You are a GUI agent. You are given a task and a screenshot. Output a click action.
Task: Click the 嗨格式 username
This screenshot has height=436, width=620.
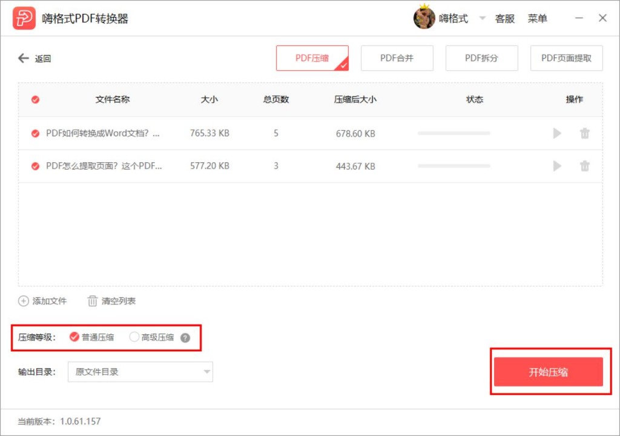pyautogui.click(x=453, y=19)
